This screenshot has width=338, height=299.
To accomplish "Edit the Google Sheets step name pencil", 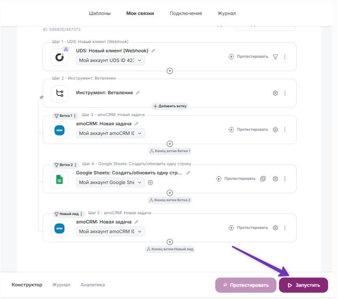I will click(188, 173).
